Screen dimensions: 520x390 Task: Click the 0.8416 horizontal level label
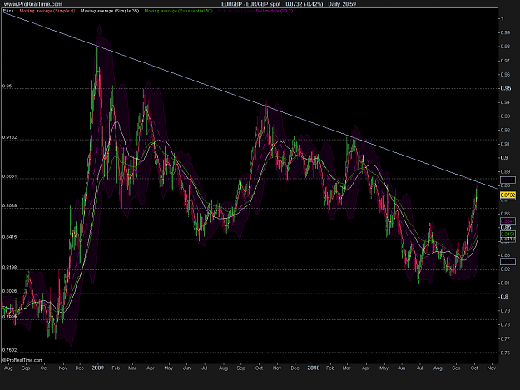[7, 237]
